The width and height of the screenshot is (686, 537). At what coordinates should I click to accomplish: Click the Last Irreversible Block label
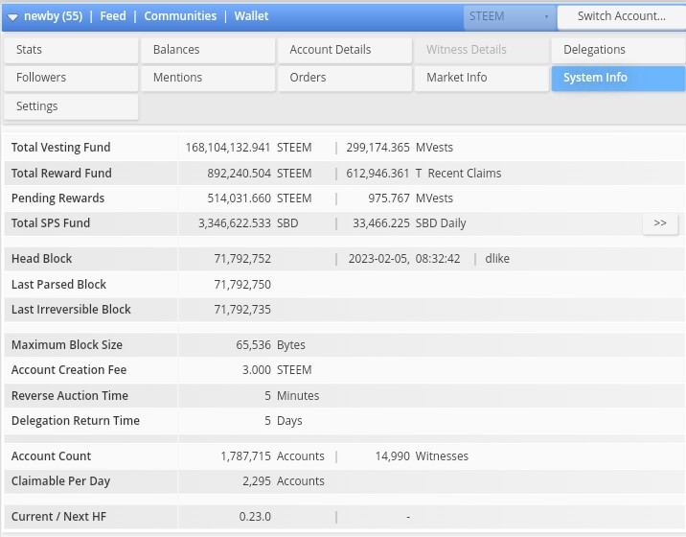[71, 310]
